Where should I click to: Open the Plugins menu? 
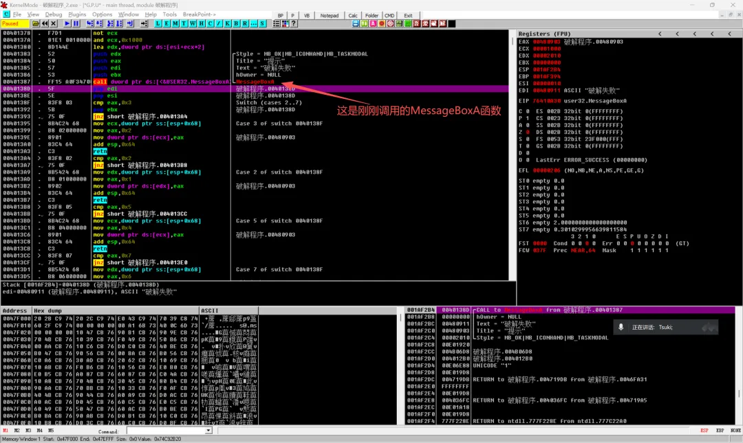77,14
